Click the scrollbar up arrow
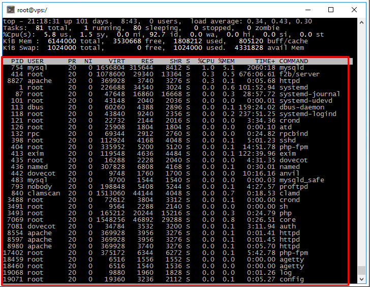This screenshot has height=287, width=370. tap(361, 22)
